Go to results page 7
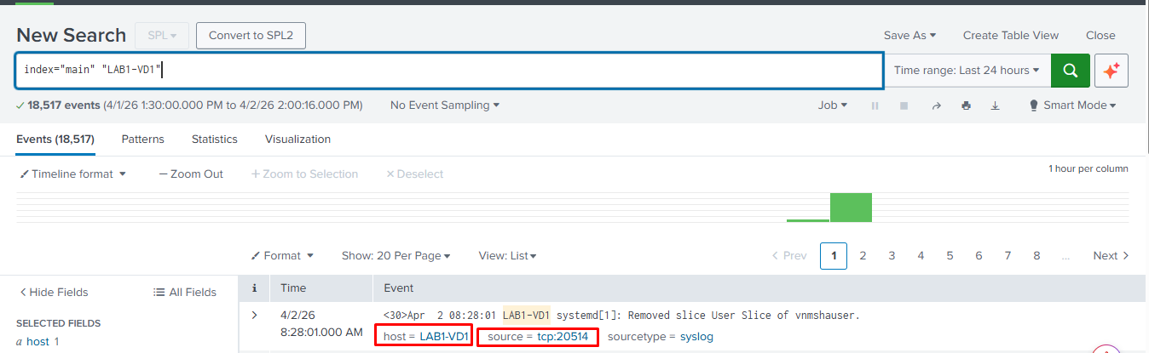This screenshot has width=1149, height=353. [1008, 255]
